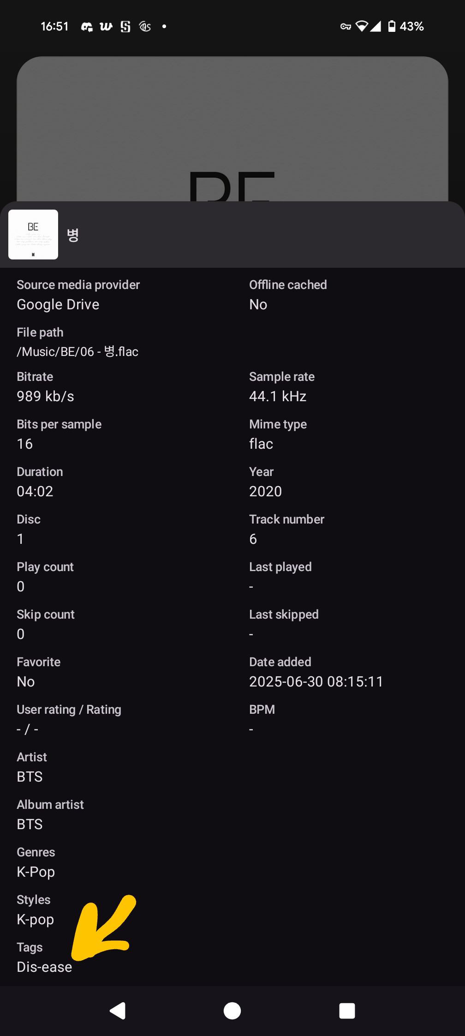Select the BTS album artist value
465x1036 pixels.
pyautogui.click(x=30, y=824)
